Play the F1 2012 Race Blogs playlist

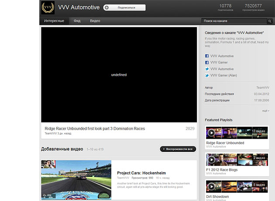click(x=211, y=159)
